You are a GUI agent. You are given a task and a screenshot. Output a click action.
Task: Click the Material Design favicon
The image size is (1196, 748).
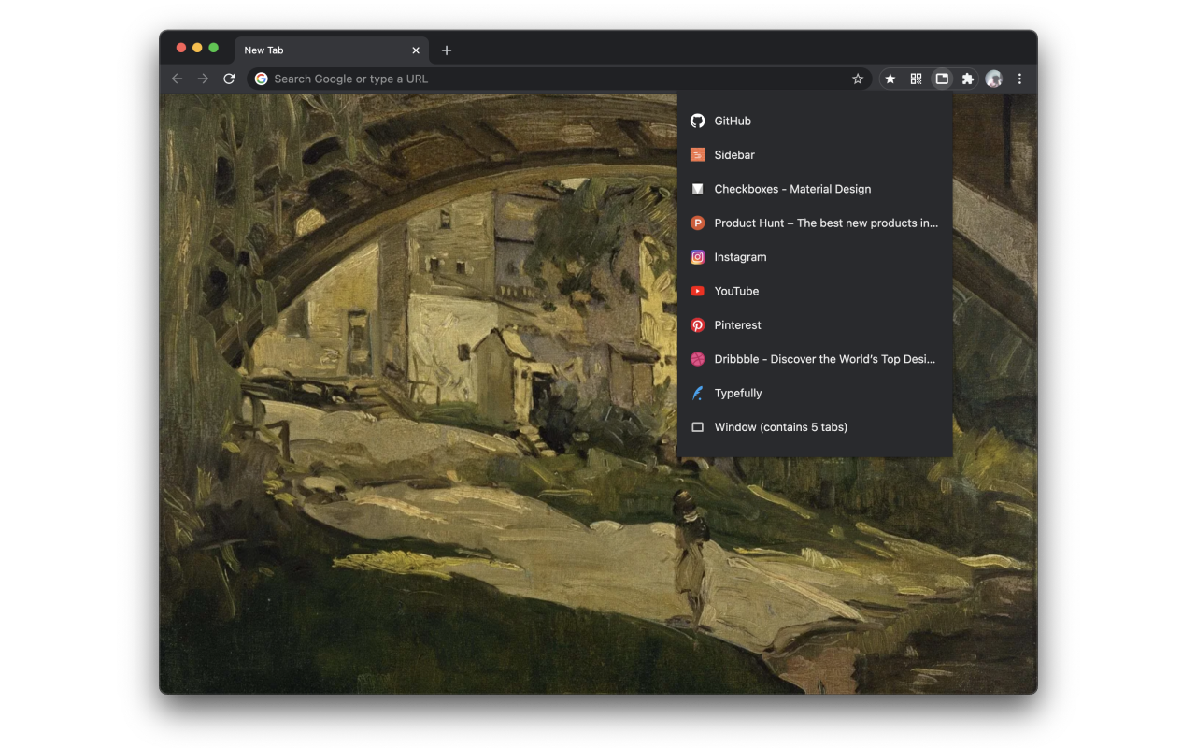[697, 189]
